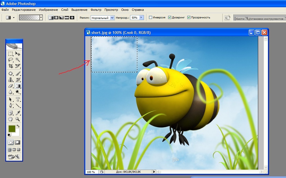This screenshot has width=286, height=178.
Task: Swap foreground and background colors
Action: coord(18,126)
